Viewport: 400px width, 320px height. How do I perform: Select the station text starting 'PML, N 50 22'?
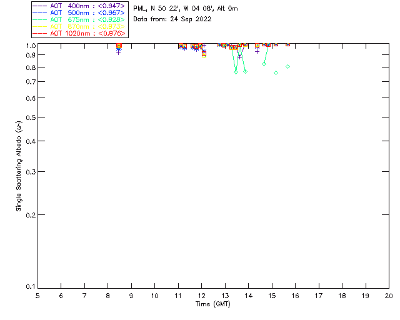(x=186, y=9)
